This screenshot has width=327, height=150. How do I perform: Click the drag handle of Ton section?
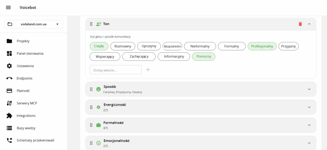91,24
